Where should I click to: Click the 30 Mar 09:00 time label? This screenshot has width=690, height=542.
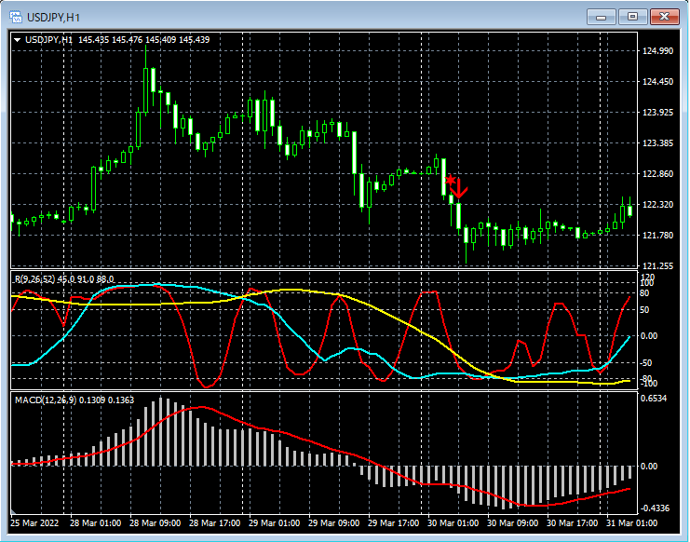(x=513, y=523)
